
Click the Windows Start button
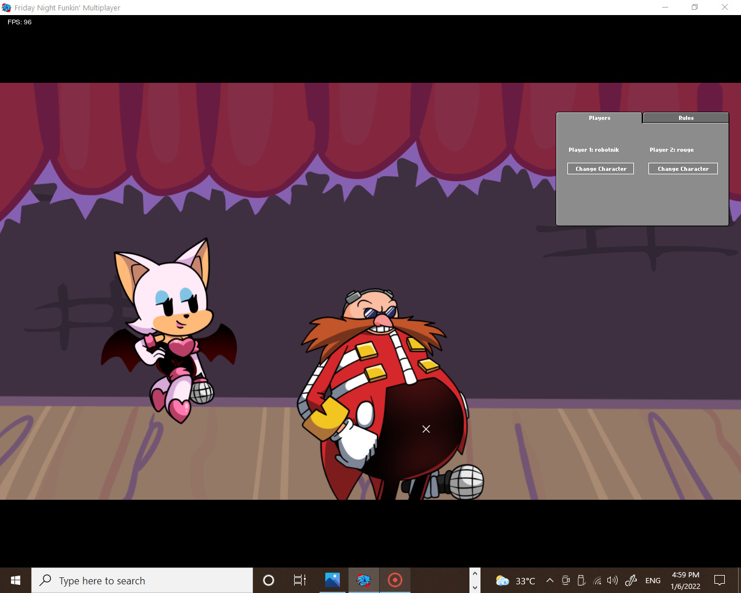pos(14,580)
